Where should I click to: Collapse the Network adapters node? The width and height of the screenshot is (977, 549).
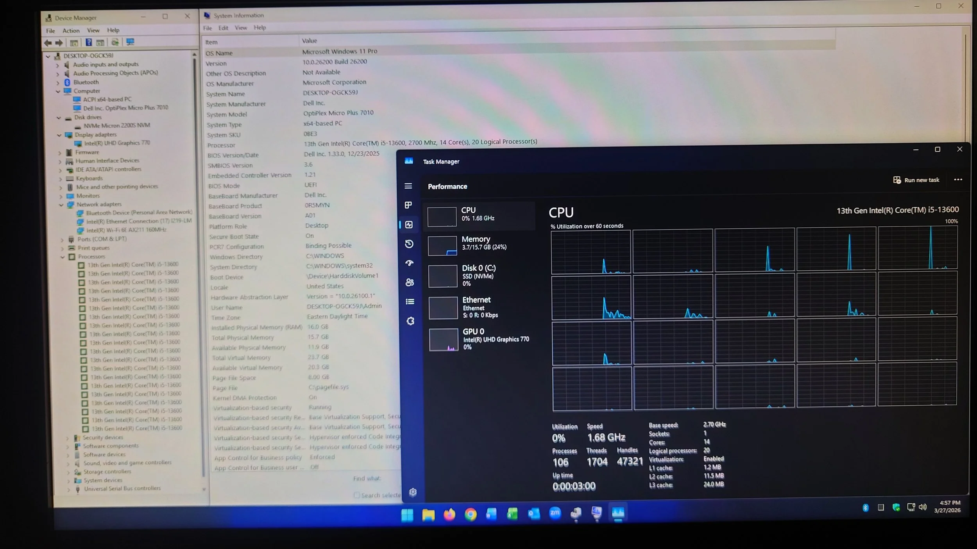pyautogui.click(x=61, y=205)
